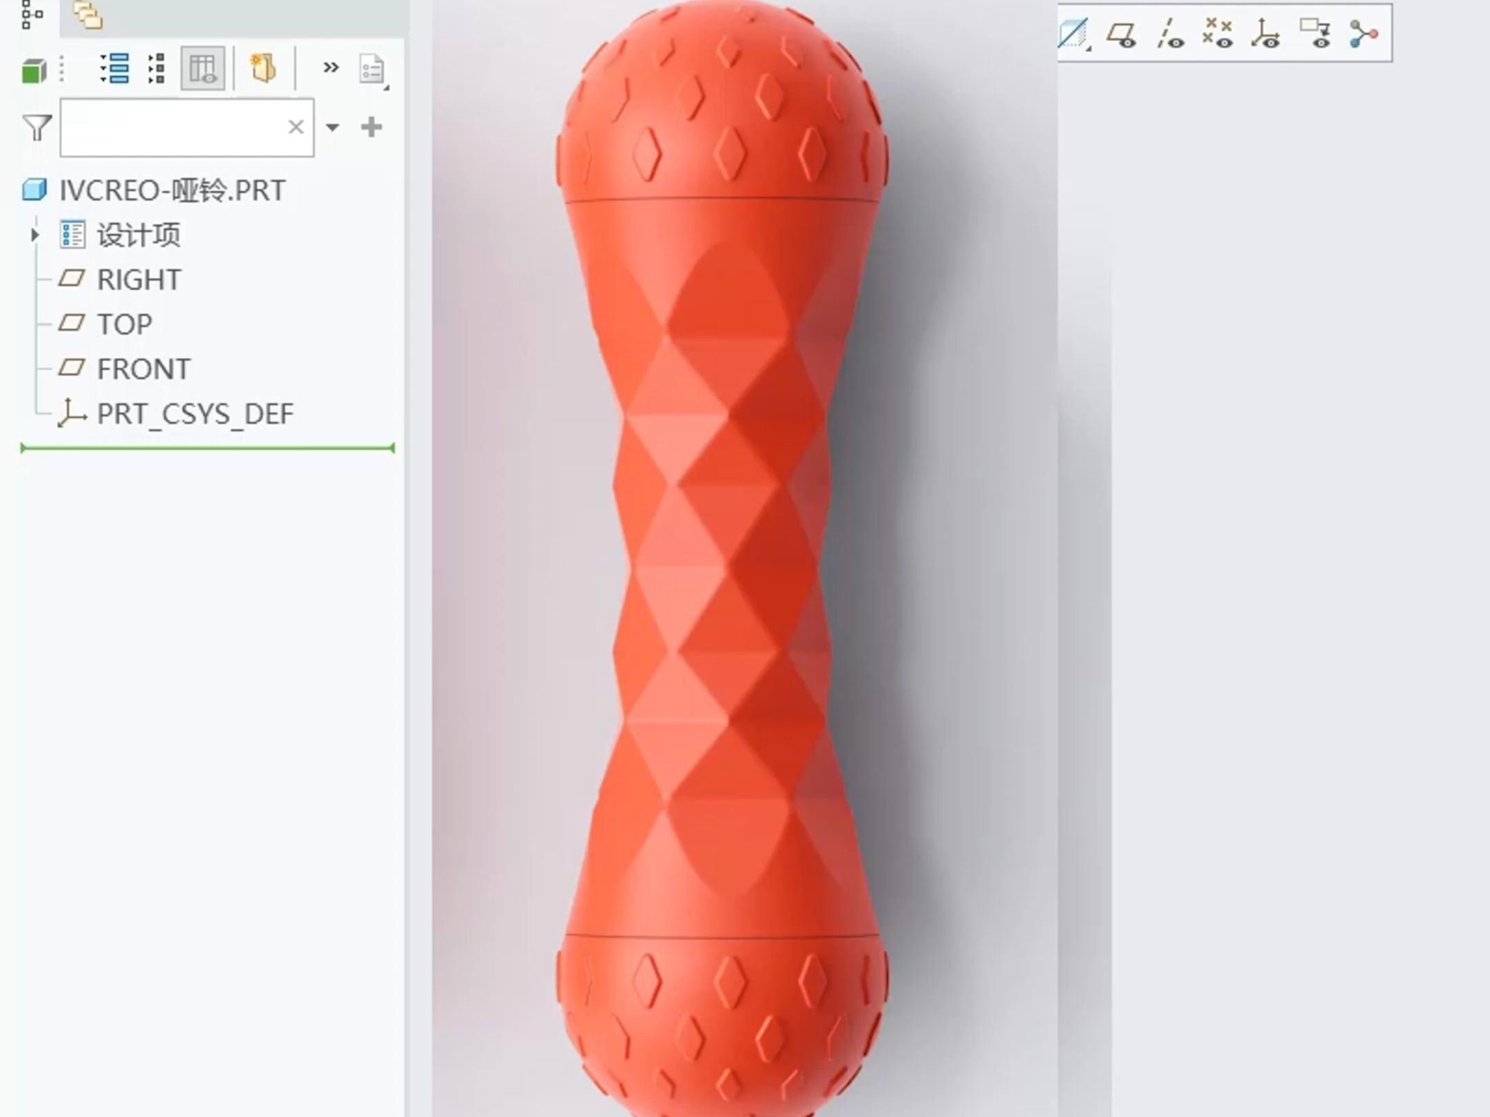Click the spin center three-dots icon
1490x1117 pixels.
coord(1363,33)
